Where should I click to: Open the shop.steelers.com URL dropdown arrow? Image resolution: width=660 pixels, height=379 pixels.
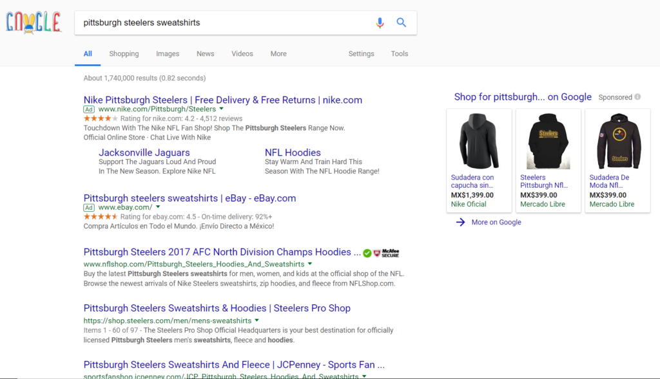257,320
